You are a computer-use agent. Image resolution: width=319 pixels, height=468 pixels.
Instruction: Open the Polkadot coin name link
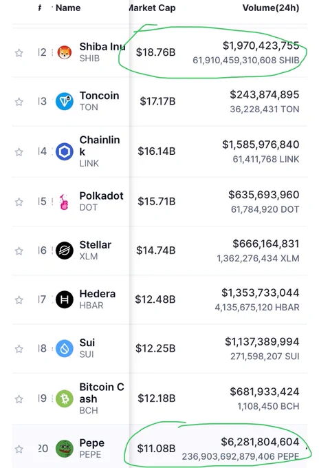(101, 195)
